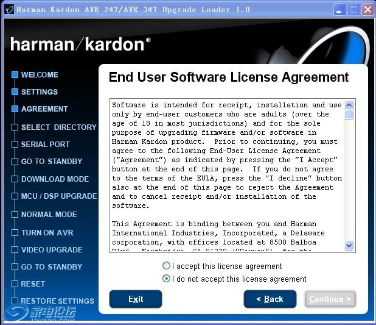
Task: Click the empty SERIAL PORT step marker
Action: [15, 145]
